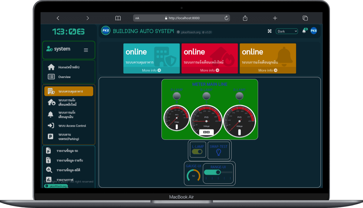The width and height of the screenshot is (363, 208).
Task: Open ระบบ Access Control in sidebar
Action: tap(69, 126)
